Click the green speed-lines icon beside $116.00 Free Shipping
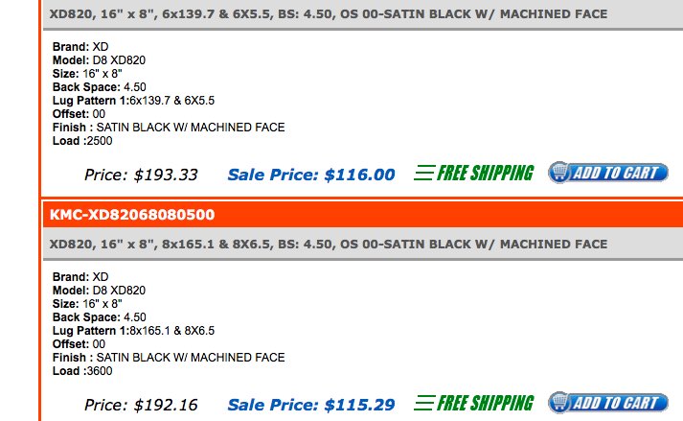Screen dimensions: 683x421 (424, 173)
